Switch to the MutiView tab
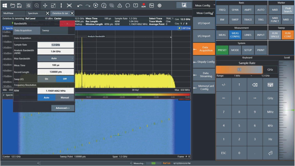This screenshot has width=295, height=166. pos(13,13)
